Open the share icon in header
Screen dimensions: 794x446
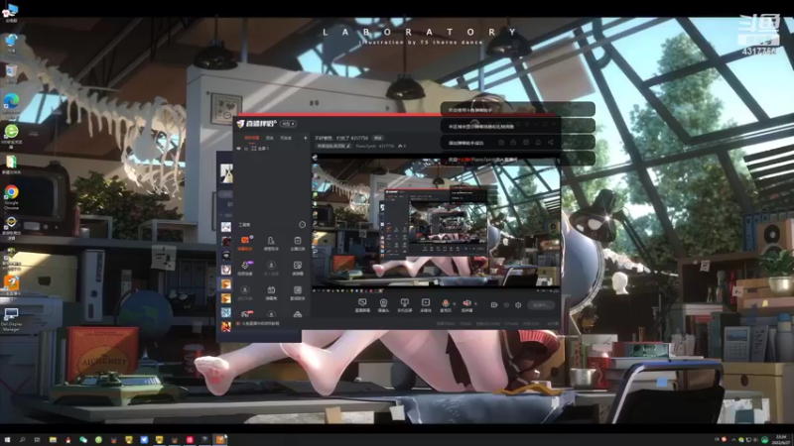click(551, 143)
